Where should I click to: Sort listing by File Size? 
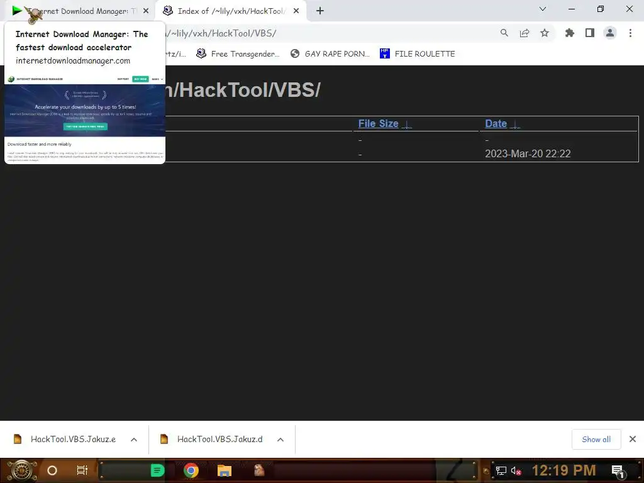pos(378,124)
